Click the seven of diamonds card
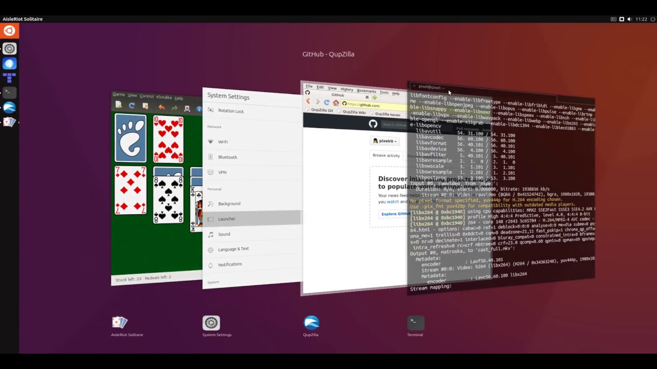 (130, 190)
